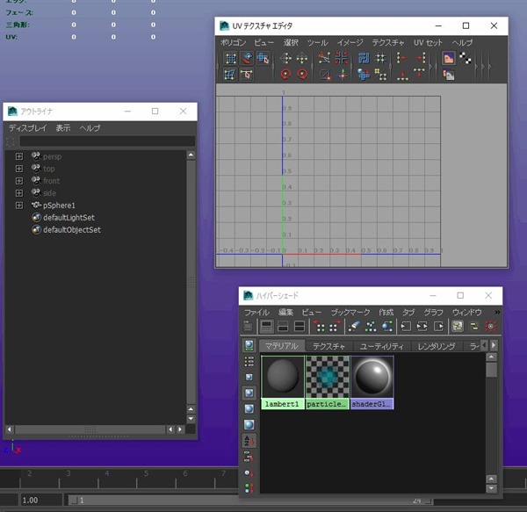This screenshot has width=527, height=512.
Task: Select the defaultObjectSet item in Outliner
Action: coord(72,229)
